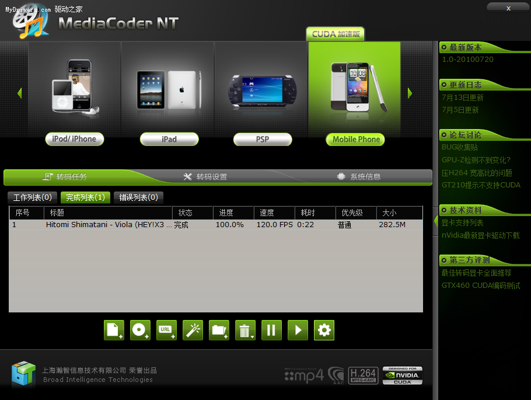Click the Add URL toolbar icon
531x400 pixels.
coord(166,330)
